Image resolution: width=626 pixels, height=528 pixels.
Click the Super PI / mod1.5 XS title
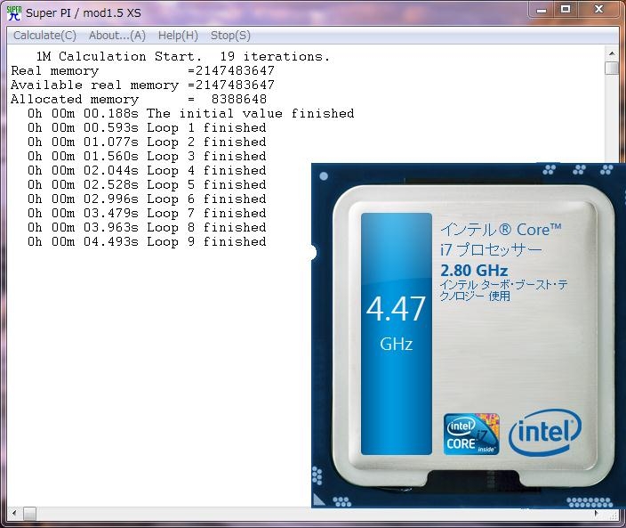click(x=84, y=12)
